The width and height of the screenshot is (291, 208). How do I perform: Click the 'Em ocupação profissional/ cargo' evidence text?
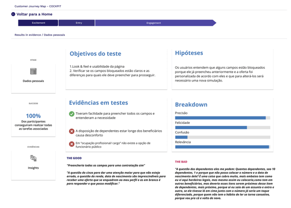tap(113, 145)
